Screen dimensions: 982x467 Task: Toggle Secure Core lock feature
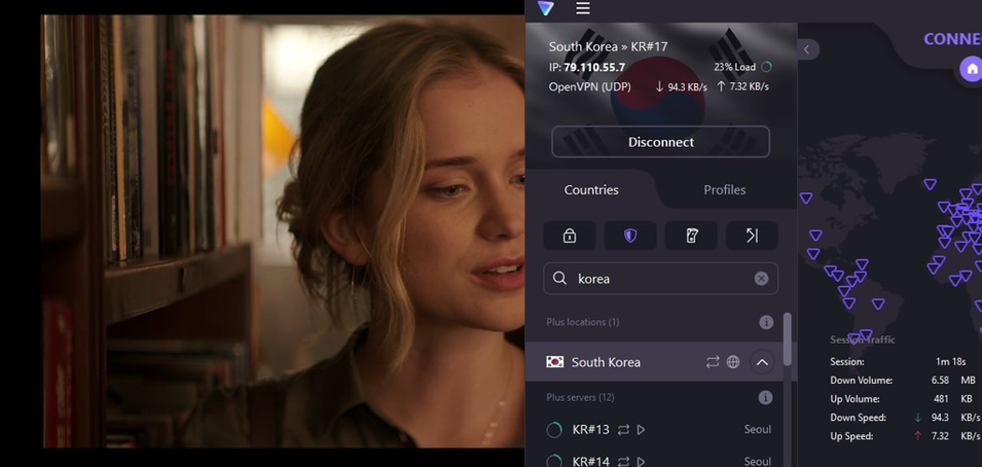[x=569, y=236]
